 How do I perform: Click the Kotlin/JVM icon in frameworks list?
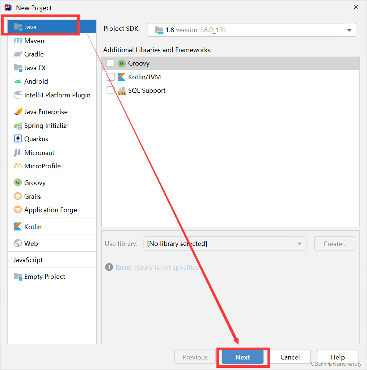(122, 77)
